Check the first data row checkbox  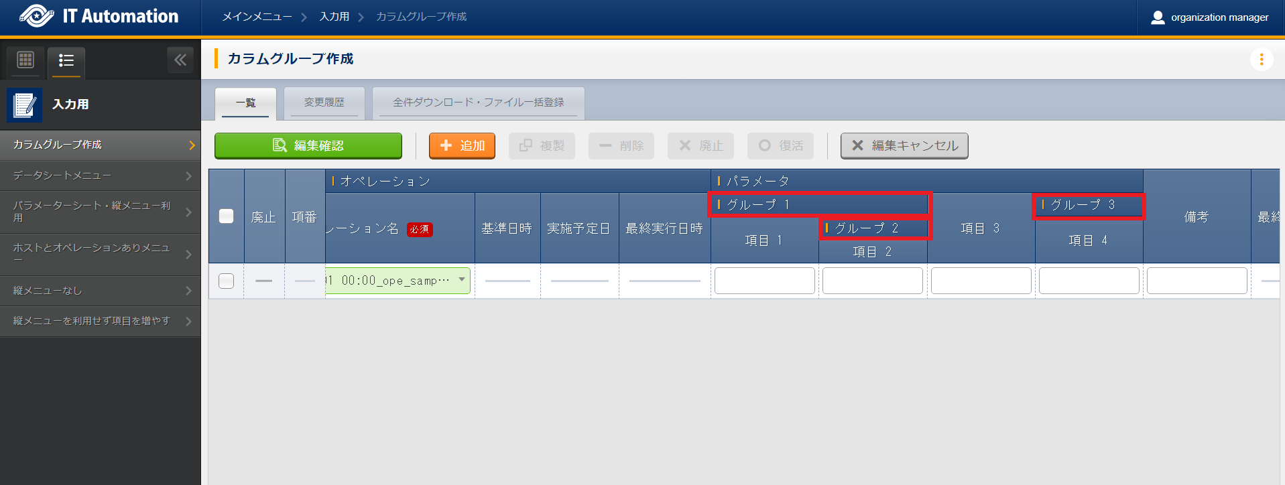[227, 281]
